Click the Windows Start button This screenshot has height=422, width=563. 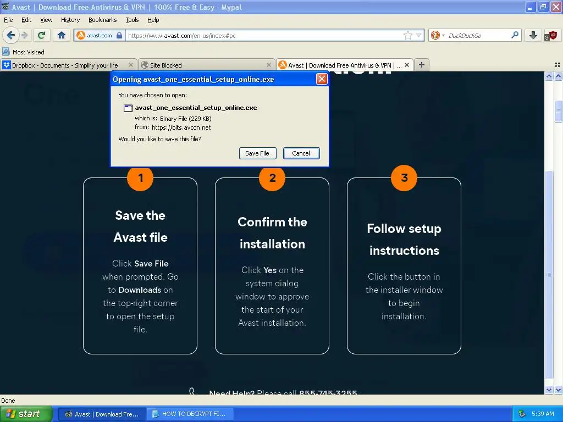26,414
